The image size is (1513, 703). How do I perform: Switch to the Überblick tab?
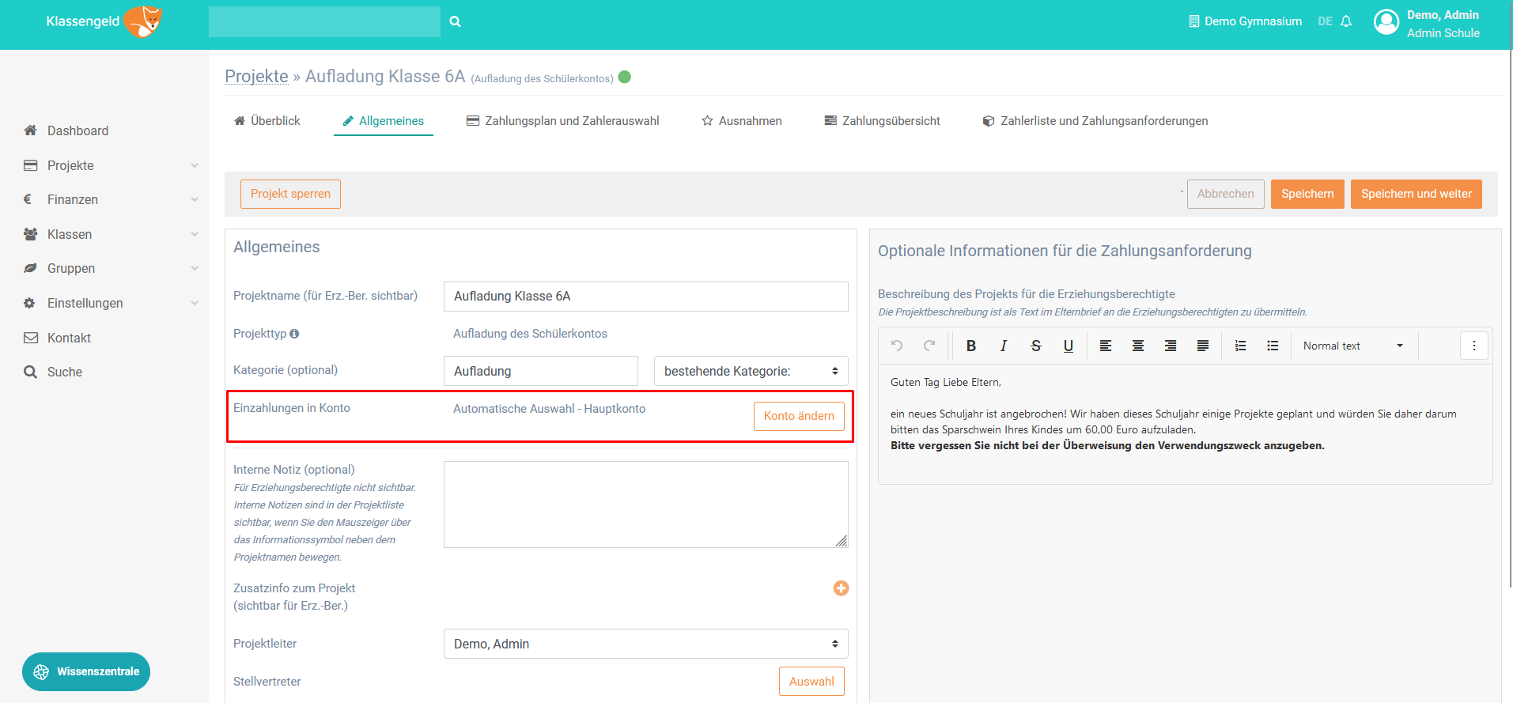267,121
